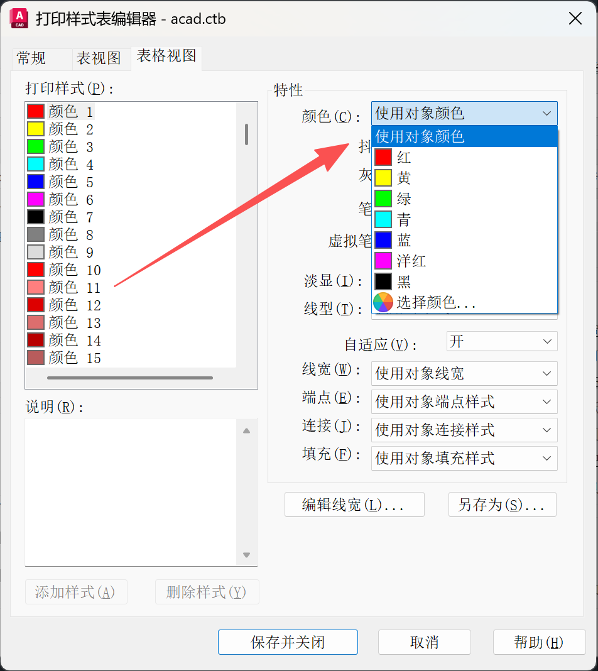Click the 帮助(H) button
The height and width of the screenshot is (671, 598).
(539, 642)
